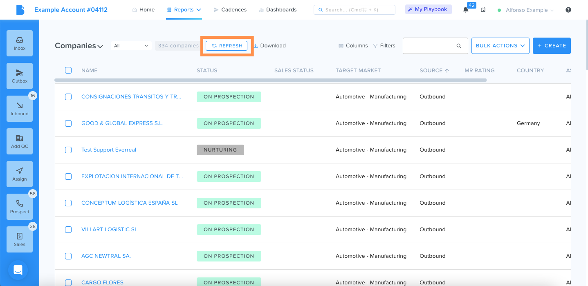Open Add QC in sidebar

[x=20, y=141]
